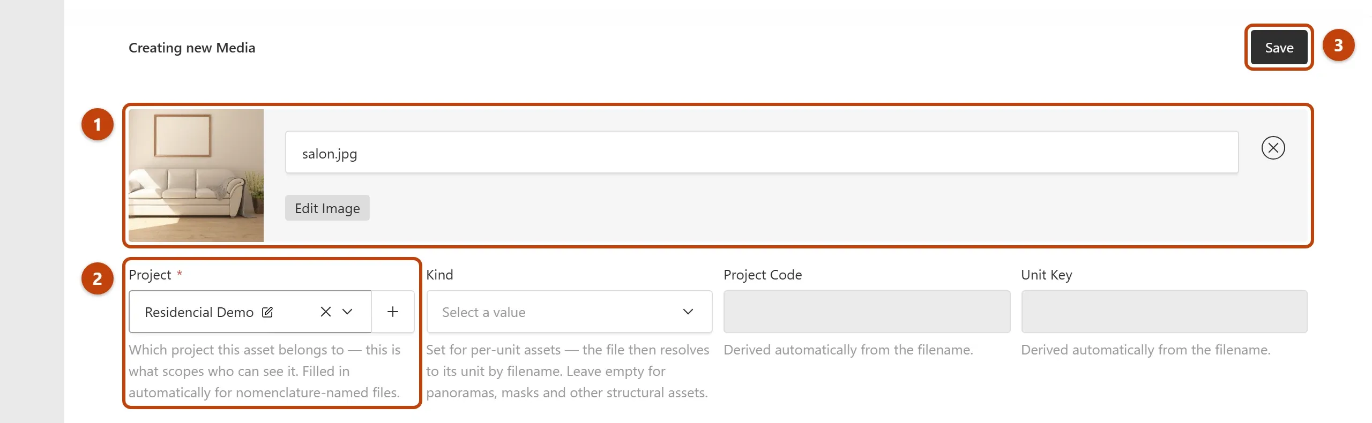Remove the uploaded salon.jpg file
1372x423 pixels.
pyautogui.click(x=1273, y=148)
